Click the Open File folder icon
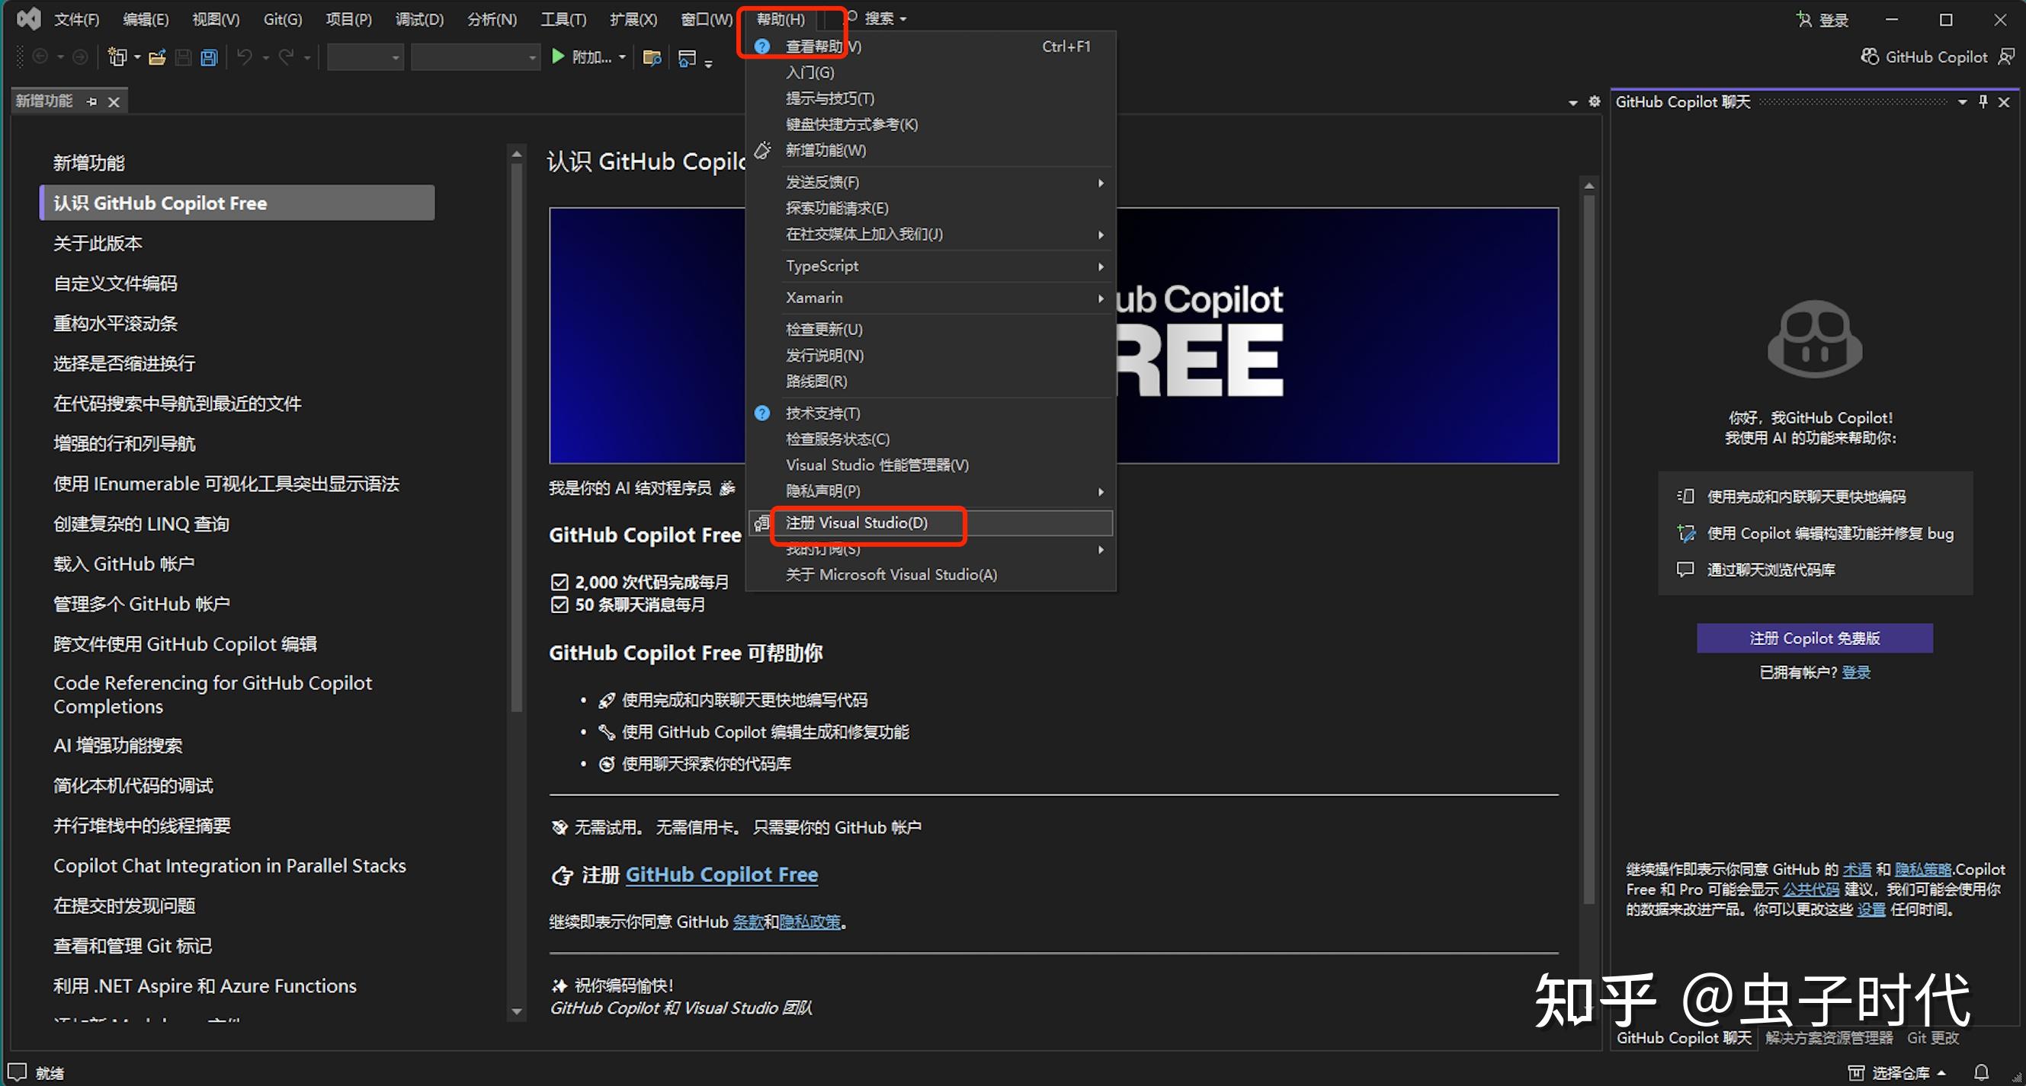The image size is (2026, 1086). coord(157,57)
